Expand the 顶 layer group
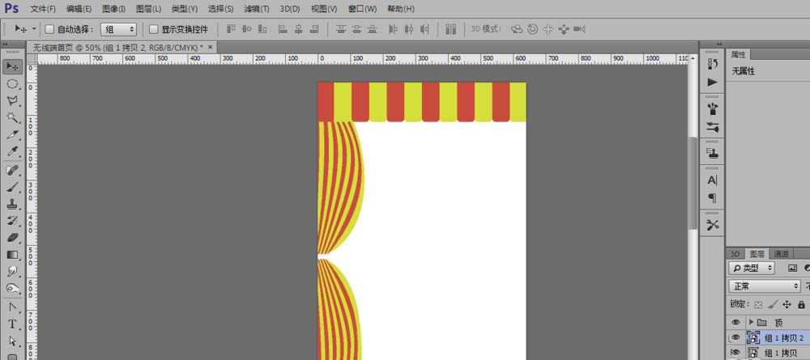Screen dimensions: 810x360 tap(751, 322)
